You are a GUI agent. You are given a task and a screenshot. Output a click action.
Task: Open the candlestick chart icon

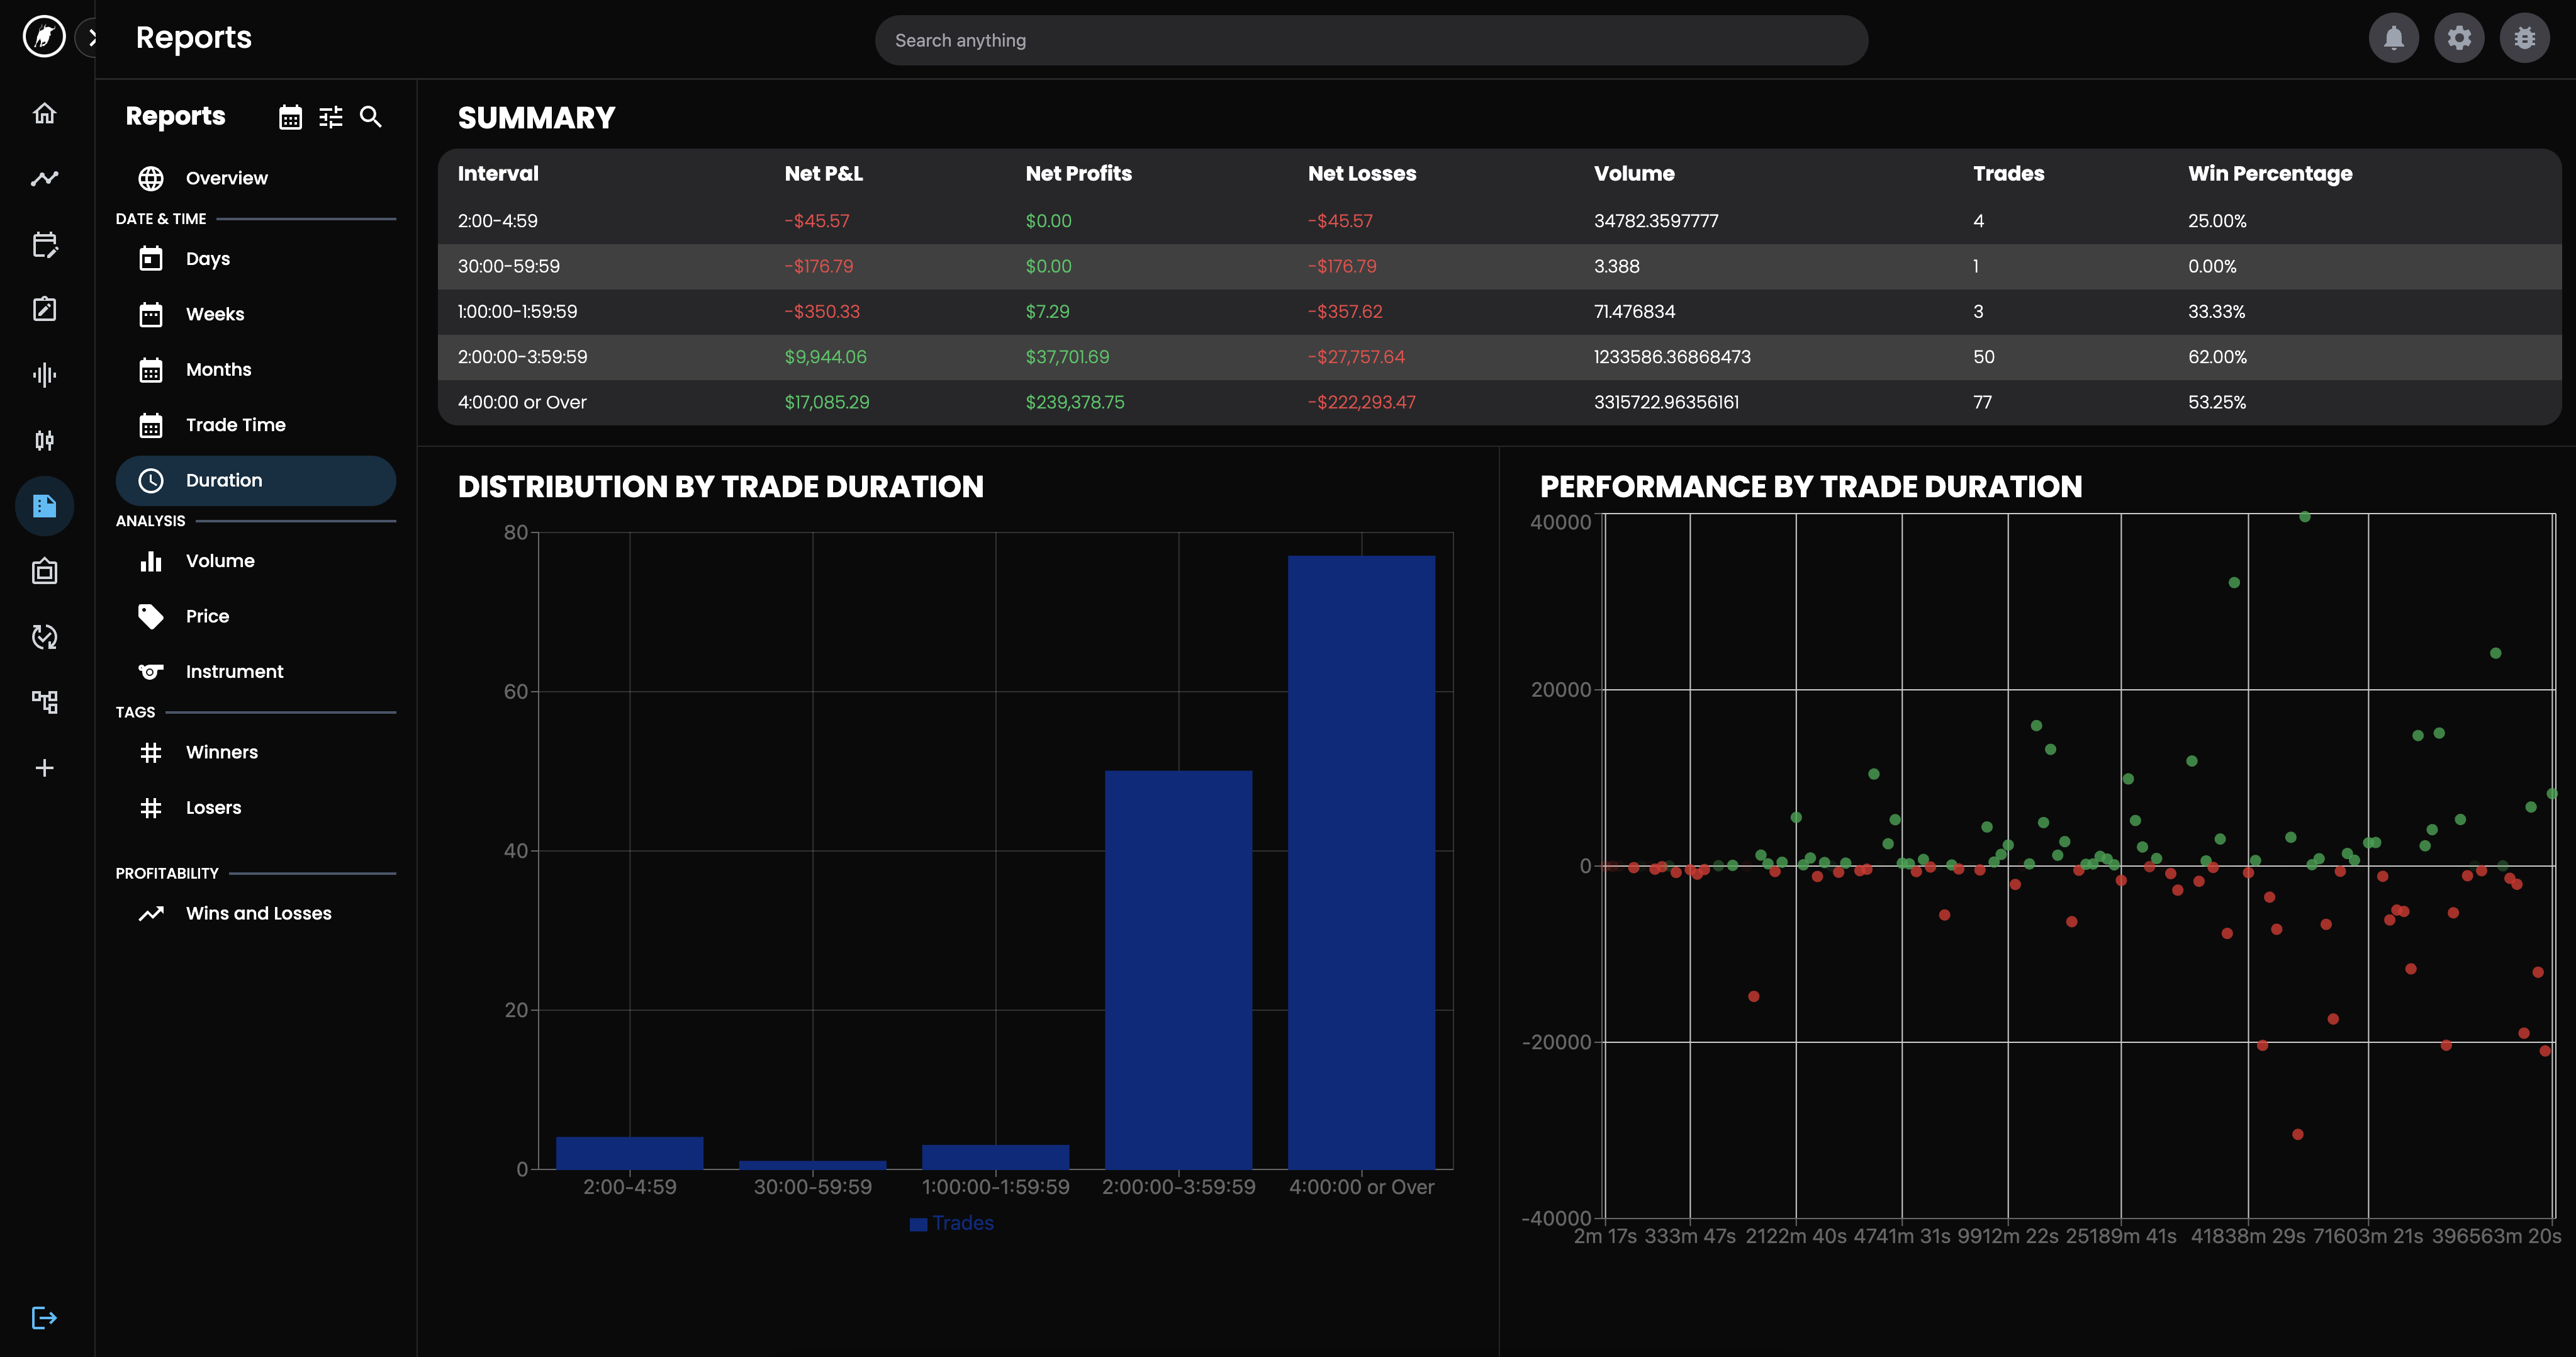[44, 440]
